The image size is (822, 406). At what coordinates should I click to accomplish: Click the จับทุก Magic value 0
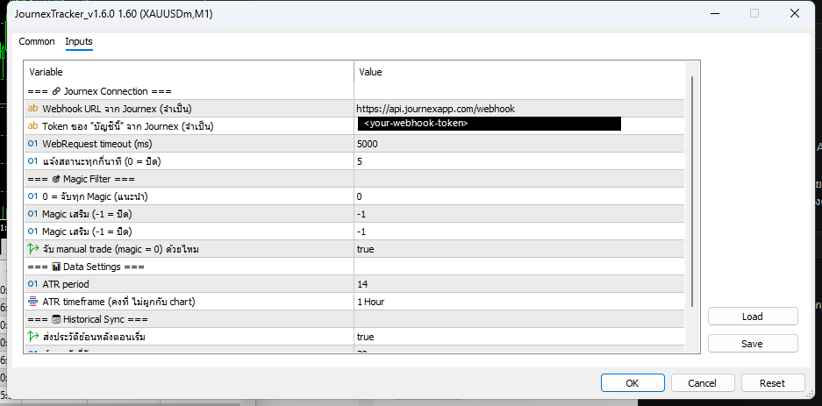point(519,196)
